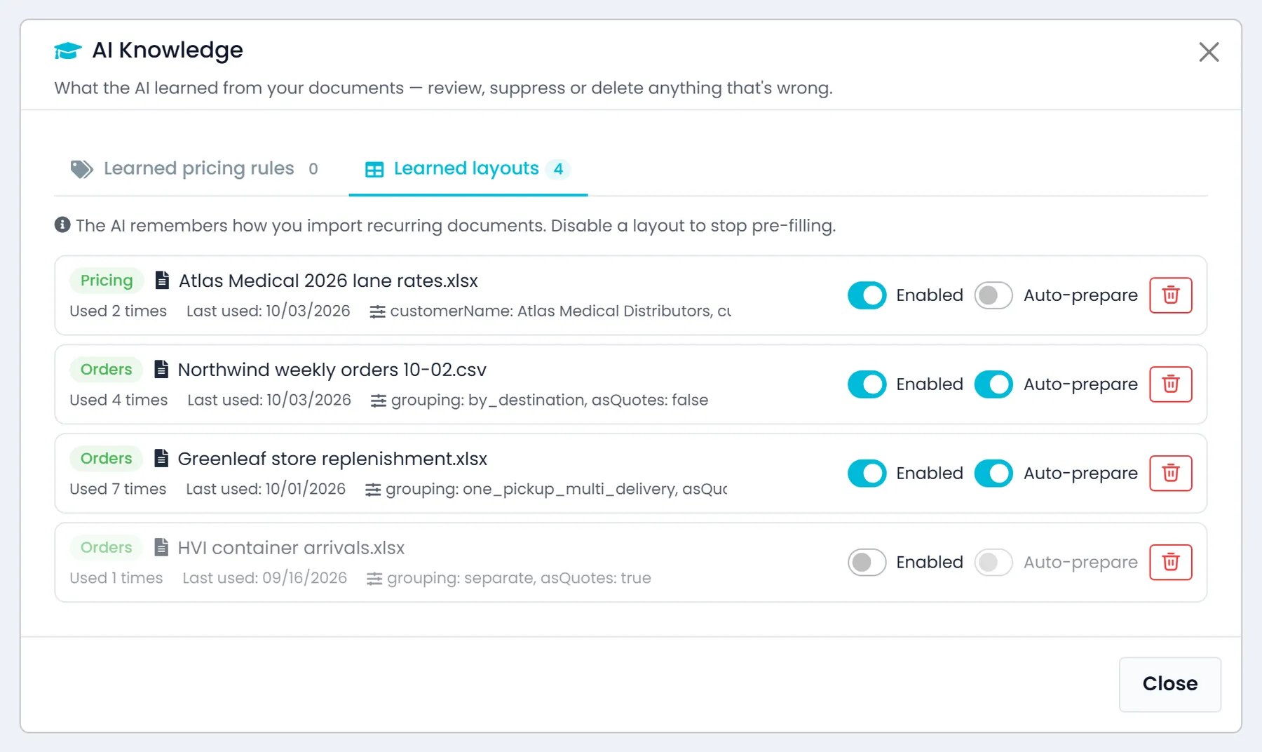1262x752 pixels.
Task: Click the file name Greenleaf store replenishment.xlsx
Action: [332, 459]
